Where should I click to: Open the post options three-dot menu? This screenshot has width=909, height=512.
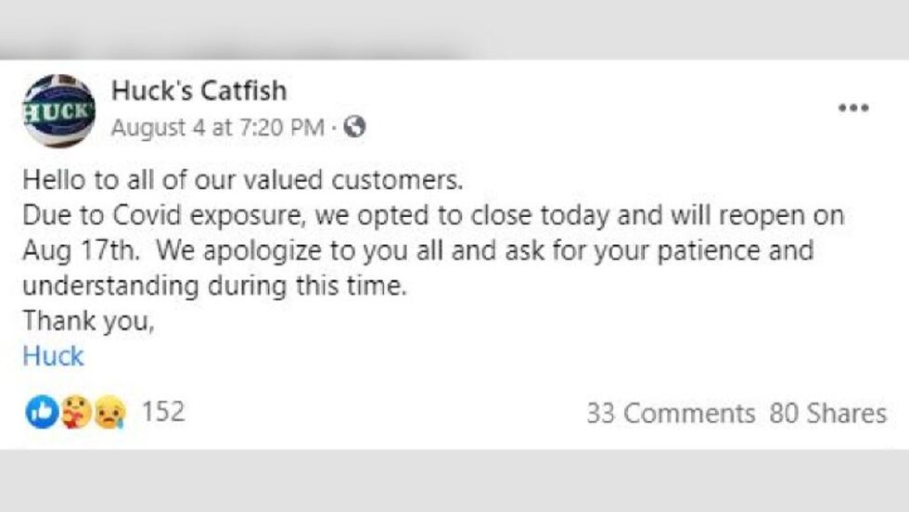(x=852, y=108)
